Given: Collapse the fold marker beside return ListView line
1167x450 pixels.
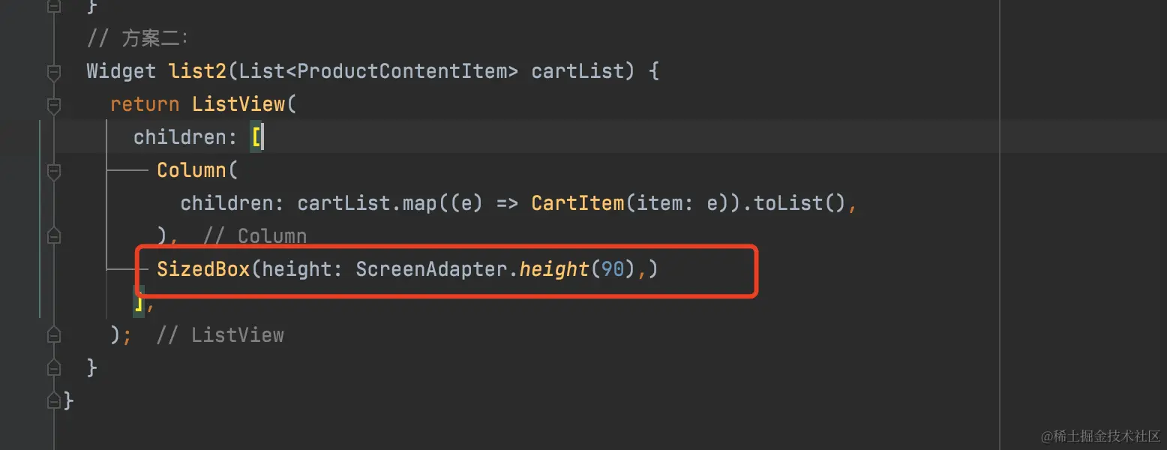Looking at the screenshot, I should click(53, 106).
